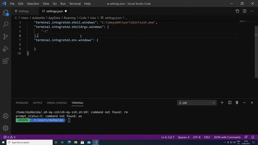Click the VS Code logo in title bar
This screenshot has height=145, width=258.
(x=4, y=4)
